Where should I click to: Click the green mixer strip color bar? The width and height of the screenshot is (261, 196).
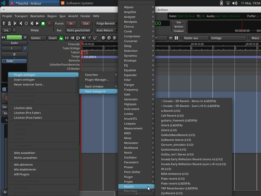click(14, 38)
